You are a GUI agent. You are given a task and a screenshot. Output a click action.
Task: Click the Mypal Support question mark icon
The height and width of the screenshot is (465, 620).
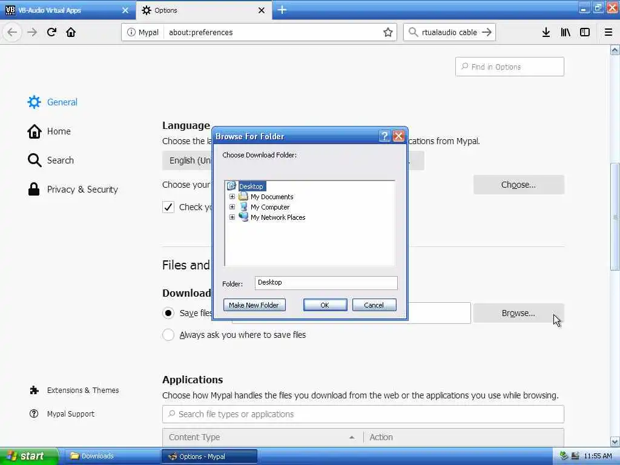point(34,414)
